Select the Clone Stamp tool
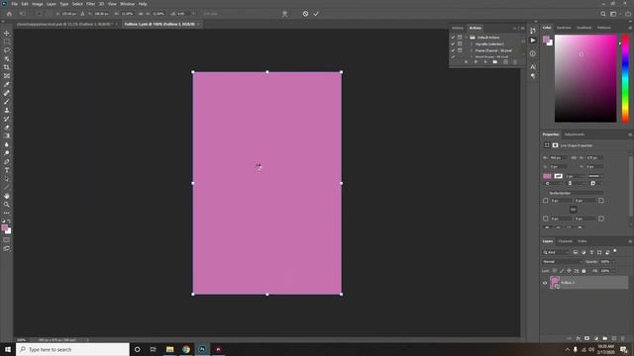Image resolution: width=634 pixels, height=356 pixels. [7, 110]
